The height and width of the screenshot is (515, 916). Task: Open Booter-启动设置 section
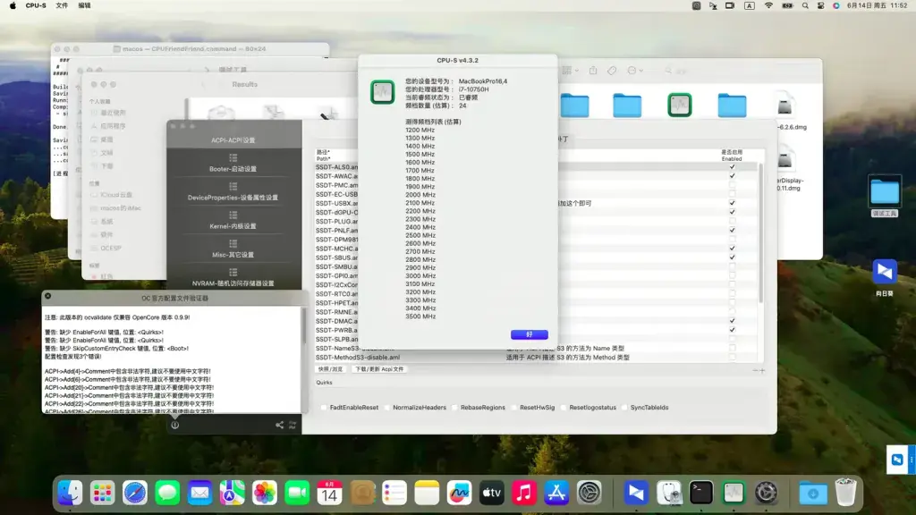pos(233,164)
